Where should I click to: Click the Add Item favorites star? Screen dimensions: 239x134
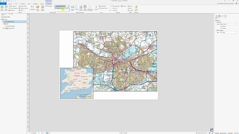[136, 8]
